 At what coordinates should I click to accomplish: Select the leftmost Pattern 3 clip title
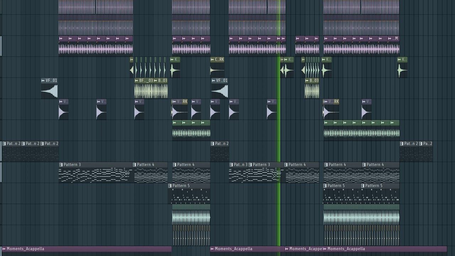coord(72,165)
